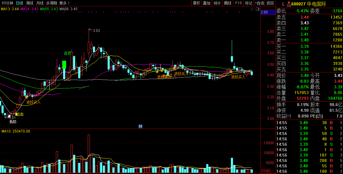Click the 出击 yellow star signal
Image resolution: width=343 pixels, height=174 pixels.
[17, 114]
